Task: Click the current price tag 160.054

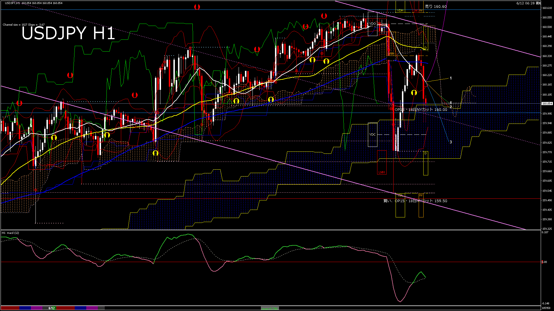Action: point(547,104)
